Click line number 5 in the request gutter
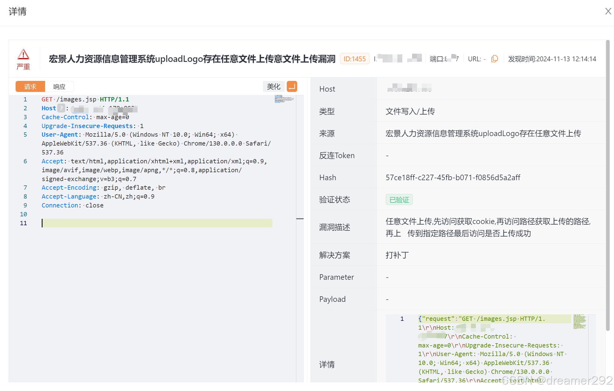 pyautogui.click(x=25, y=135)
